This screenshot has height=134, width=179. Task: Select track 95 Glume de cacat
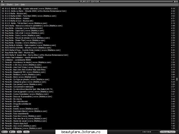click(88, 121)
